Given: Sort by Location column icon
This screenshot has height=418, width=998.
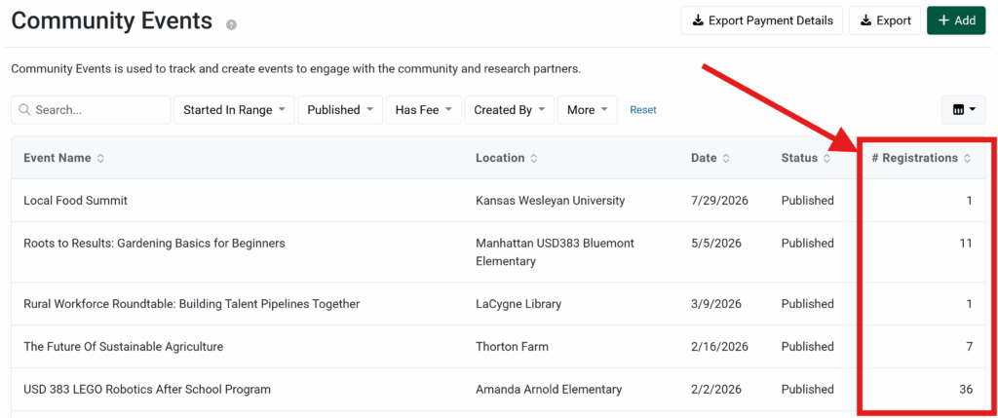Looking at the screenshot, I should point(534,158).
